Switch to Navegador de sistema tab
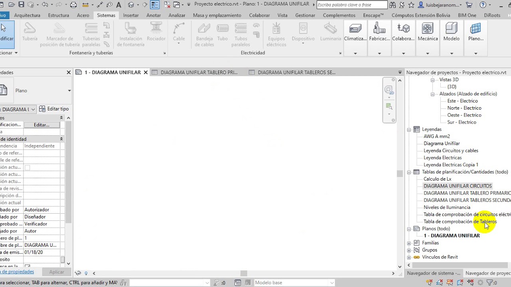The image size is (511, 287). click(434, 273)
